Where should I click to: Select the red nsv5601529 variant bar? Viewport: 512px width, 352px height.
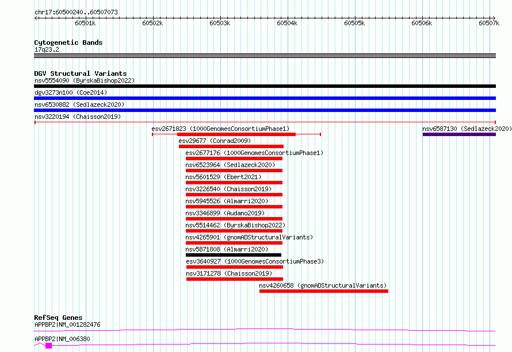pos(234,183)
